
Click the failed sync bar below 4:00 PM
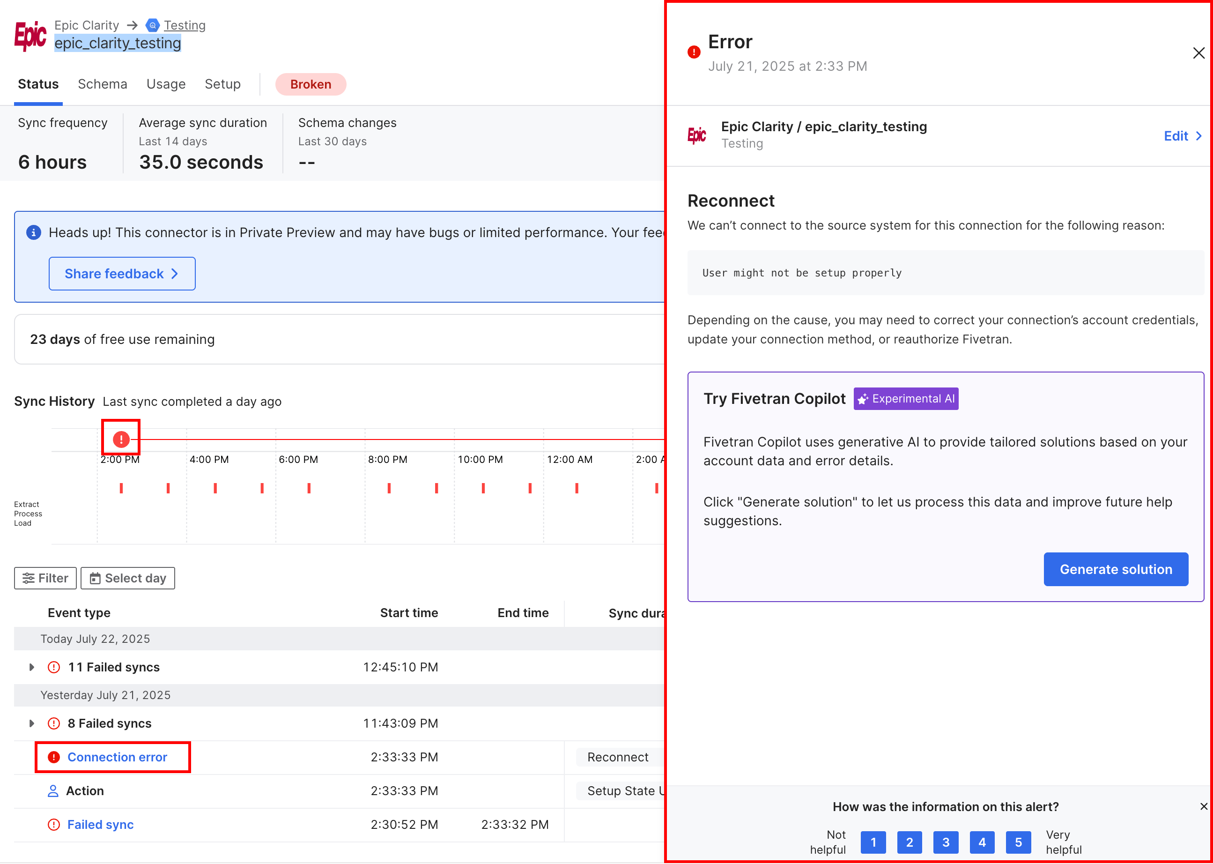(215, 488)
